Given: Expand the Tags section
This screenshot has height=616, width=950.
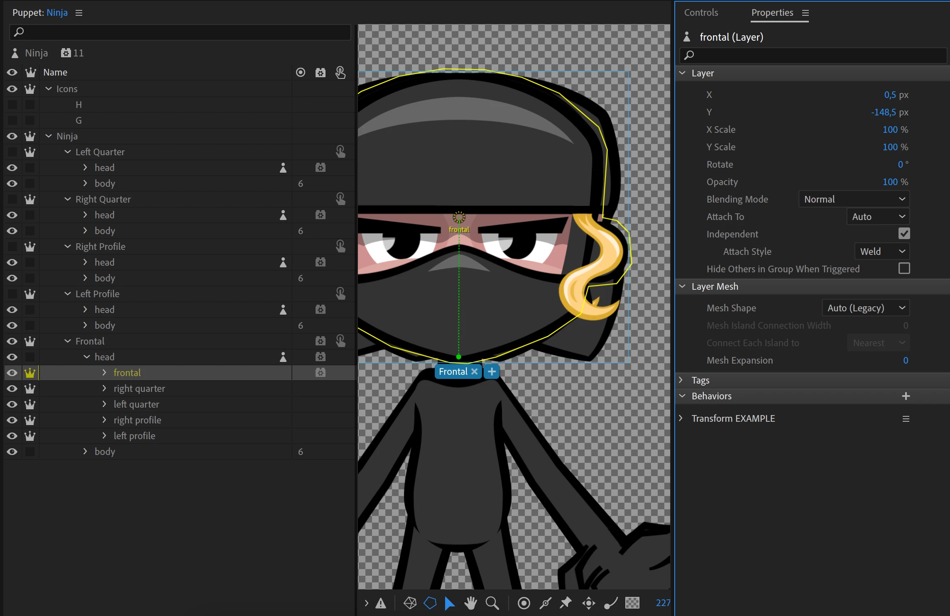Looking at the screenshot, I should coord(681,380).
